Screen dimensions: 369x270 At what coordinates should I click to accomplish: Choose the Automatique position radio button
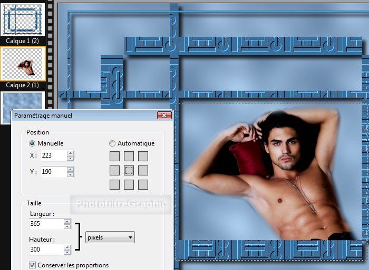coord(112,143)
